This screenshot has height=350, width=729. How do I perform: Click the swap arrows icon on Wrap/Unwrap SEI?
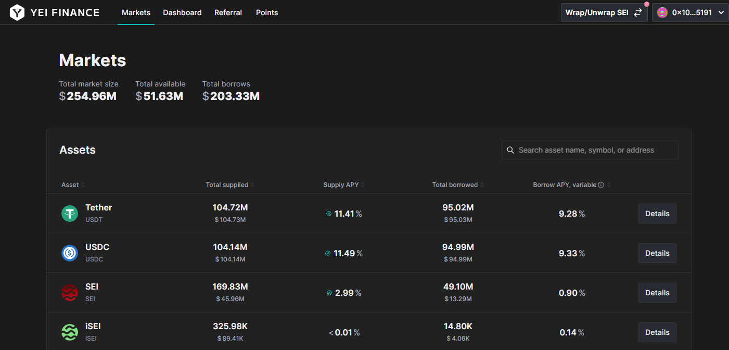(638, 12)
